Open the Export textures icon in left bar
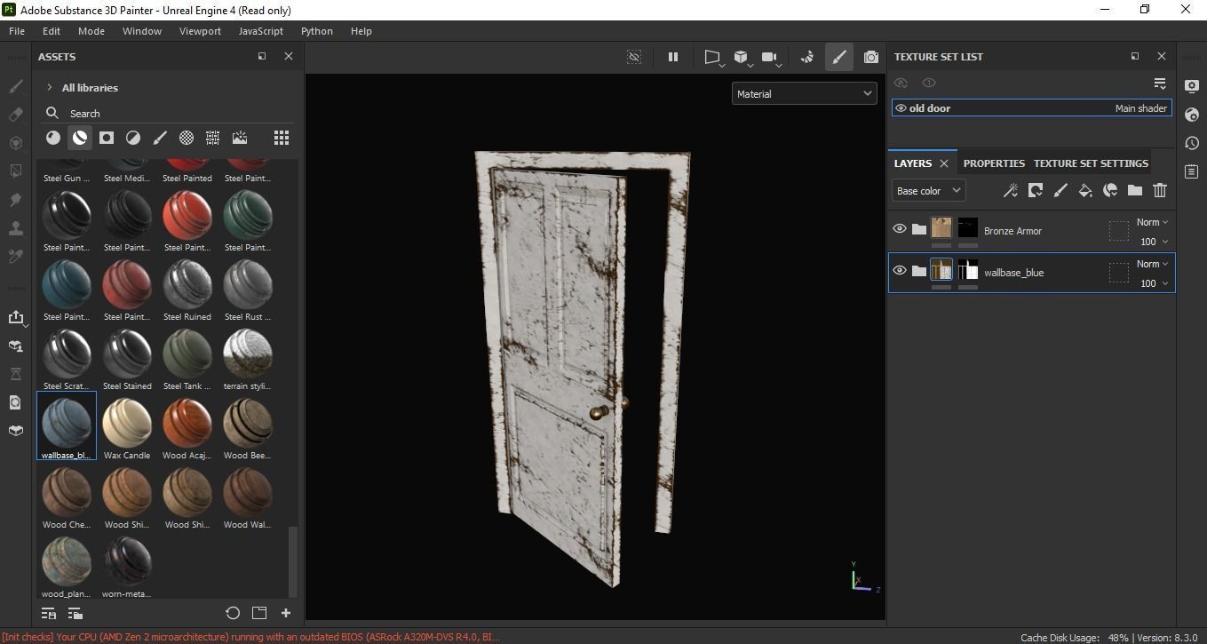 click(15, 318)
